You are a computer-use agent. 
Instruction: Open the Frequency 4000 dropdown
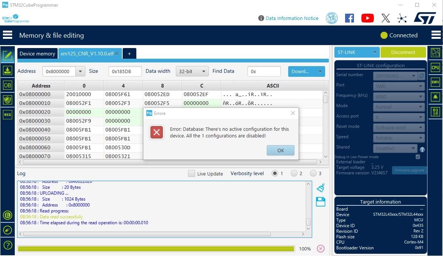[x=399, y=97]
